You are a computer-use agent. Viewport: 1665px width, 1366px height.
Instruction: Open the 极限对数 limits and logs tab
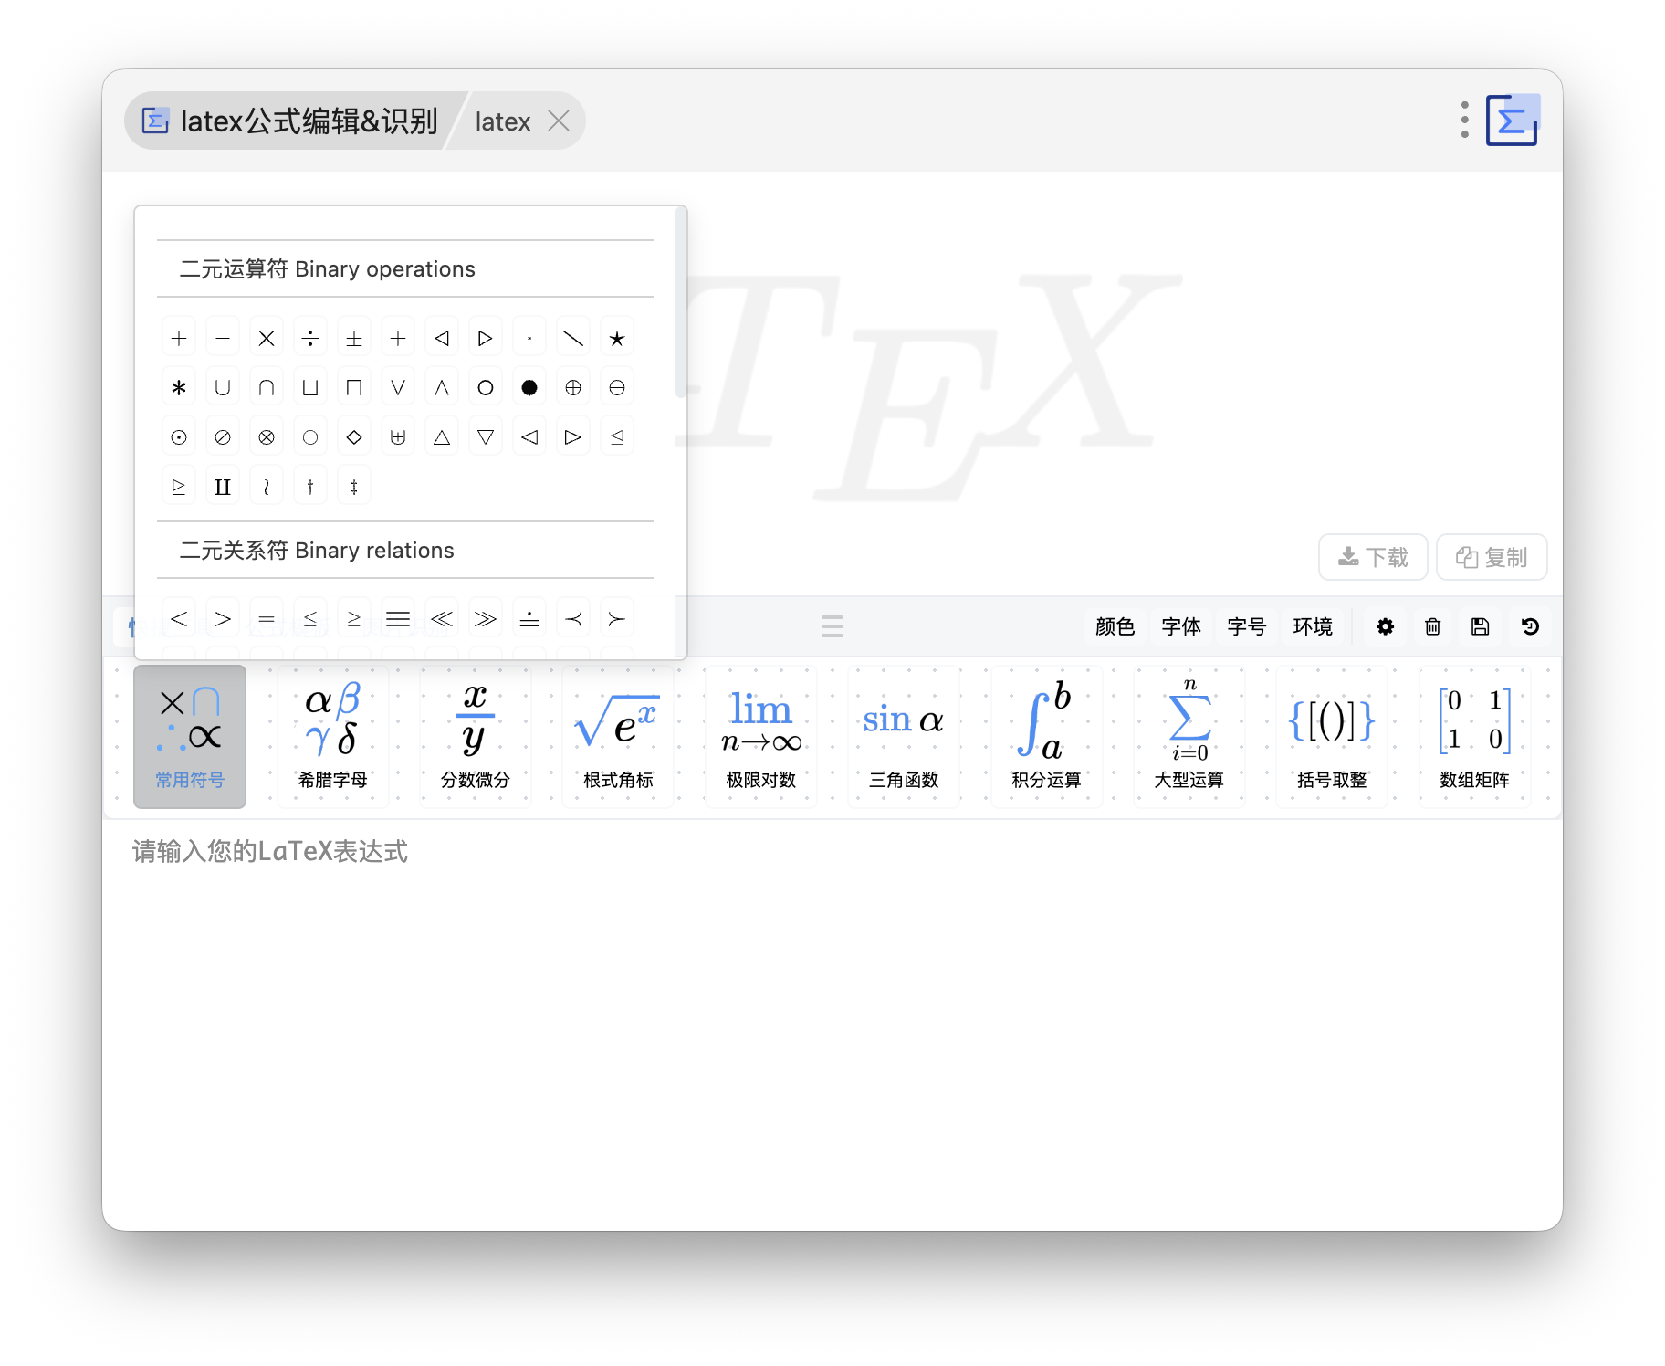[x=761, y=737]
